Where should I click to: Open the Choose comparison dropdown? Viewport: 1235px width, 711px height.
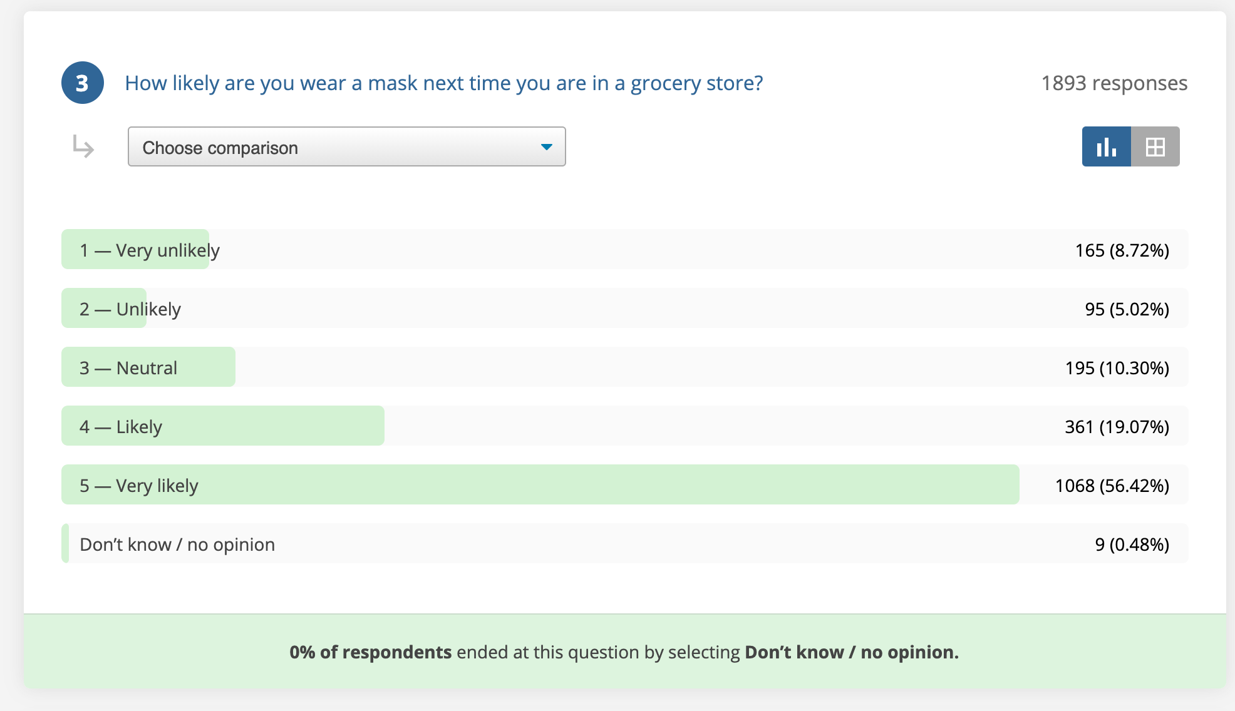click(346, 146)
